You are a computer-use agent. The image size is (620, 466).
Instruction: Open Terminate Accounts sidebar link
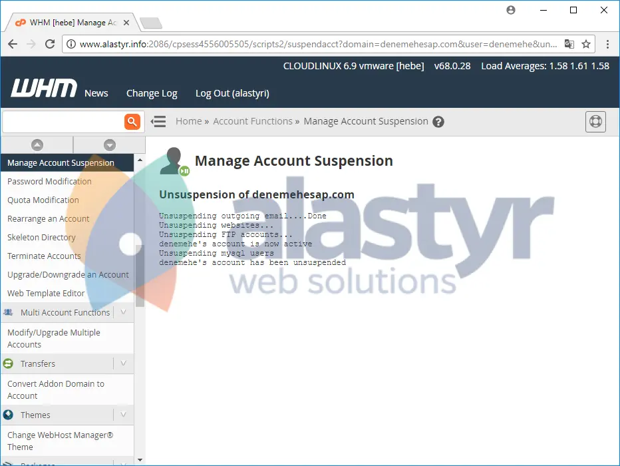click(x=44, y=256)
